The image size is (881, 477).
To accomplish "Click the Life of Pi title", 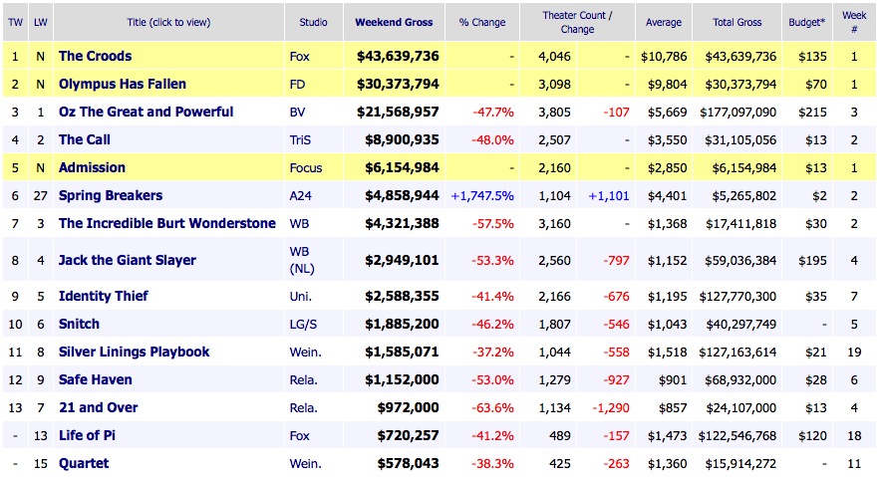I will [x=89, y=435].
